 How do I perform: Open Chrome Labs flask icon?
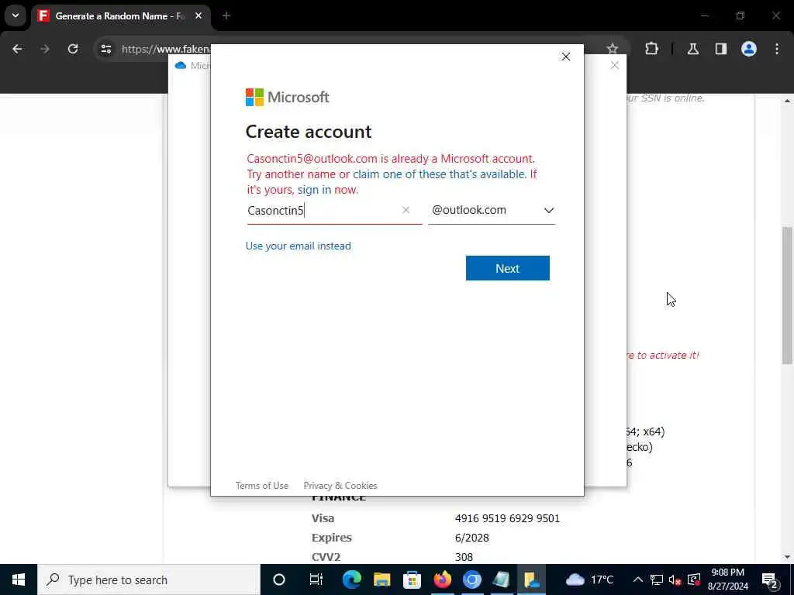692,49
